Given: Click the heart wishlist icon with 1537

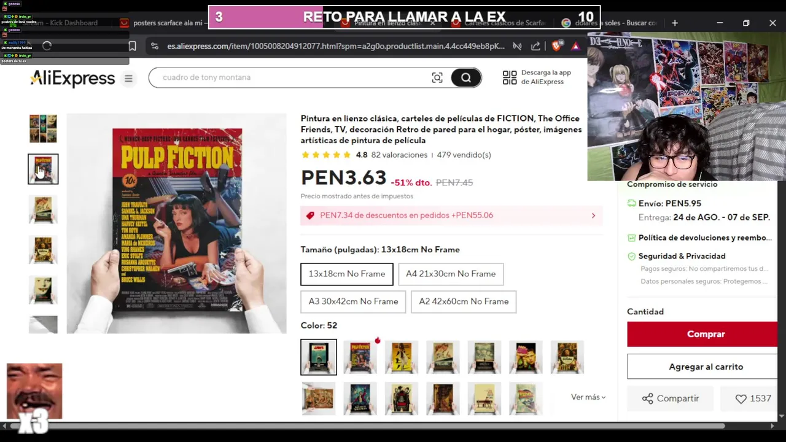Looking at the screenshot, I should [x=741, y=398].
